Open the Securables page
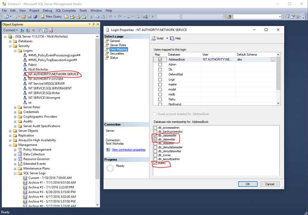The height and width of the screenshot is (215, 308). [x=107, y=53]
